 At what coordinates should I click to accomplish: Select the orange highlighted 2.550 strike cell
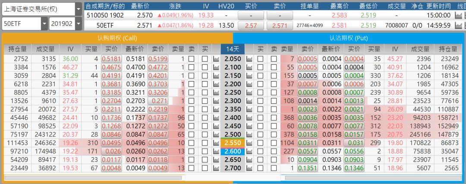(233, 143)
